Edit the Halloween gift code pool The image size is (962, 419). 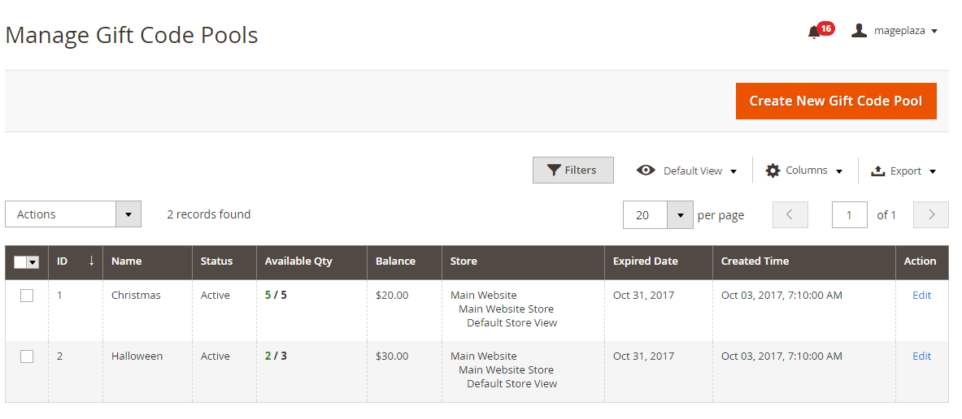click(921, 356)
